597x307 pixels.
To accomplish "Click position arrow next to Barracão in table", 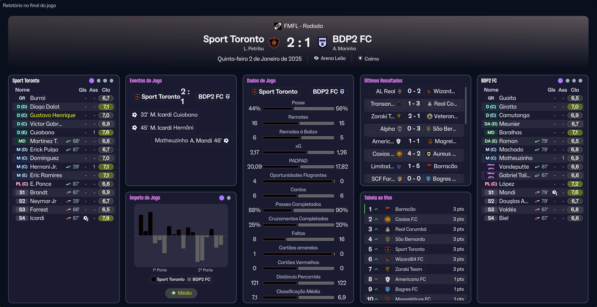I will click(376, 209).
